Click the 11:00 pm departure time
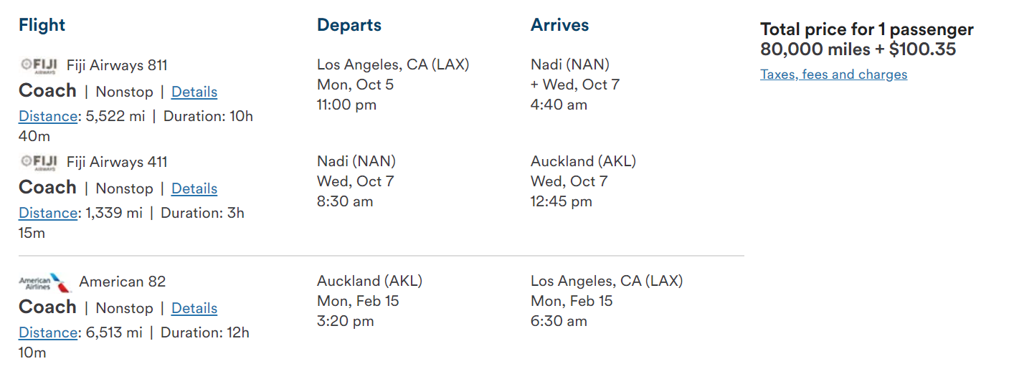The image size is (1014, 379). click(346, 105)
